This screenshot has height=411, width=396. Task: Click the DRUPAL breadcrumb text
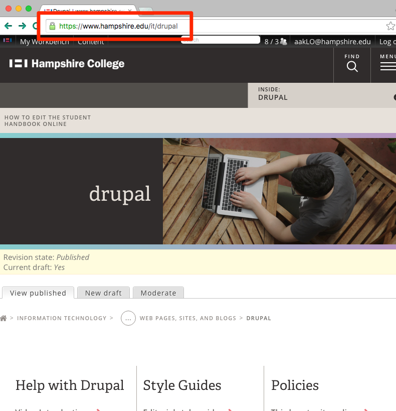tap(259, 318)
